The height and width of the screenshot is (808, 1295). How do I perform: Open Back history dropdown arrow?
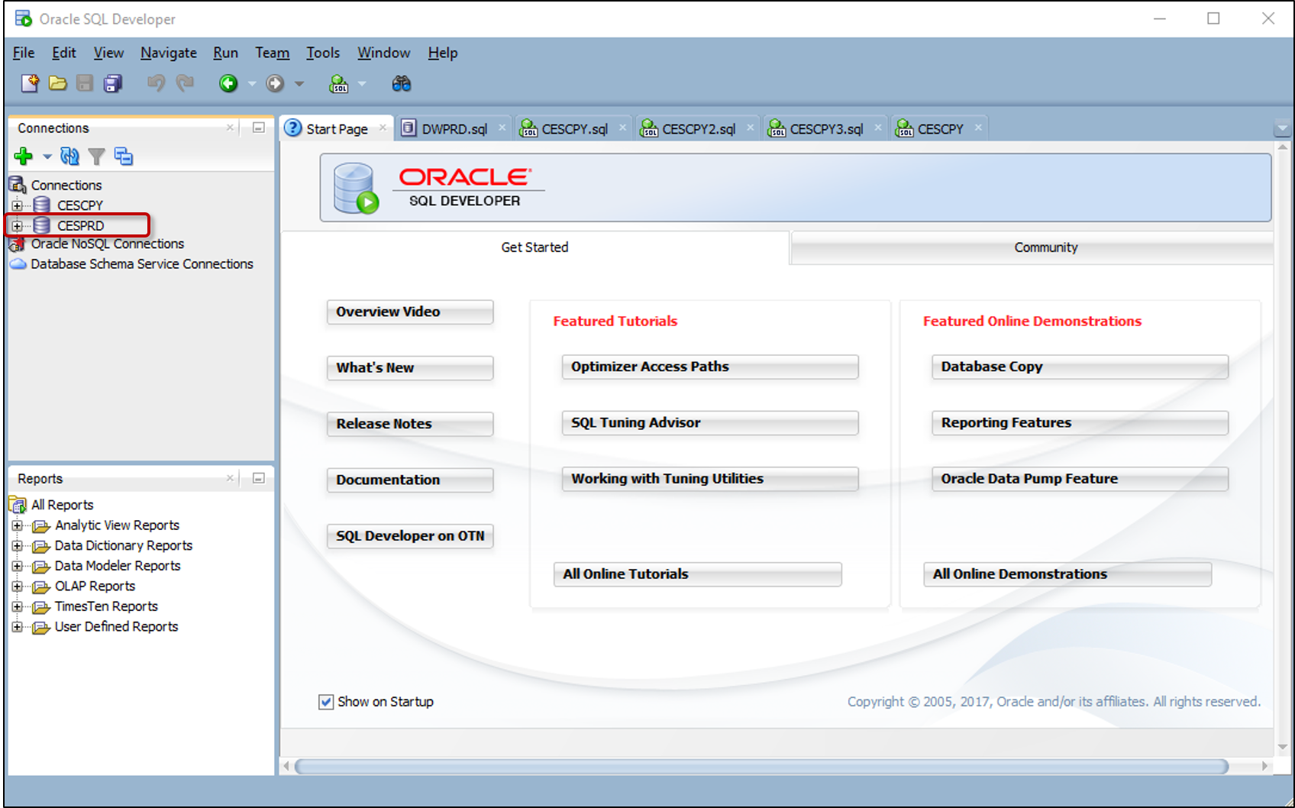tap(252, 84)
